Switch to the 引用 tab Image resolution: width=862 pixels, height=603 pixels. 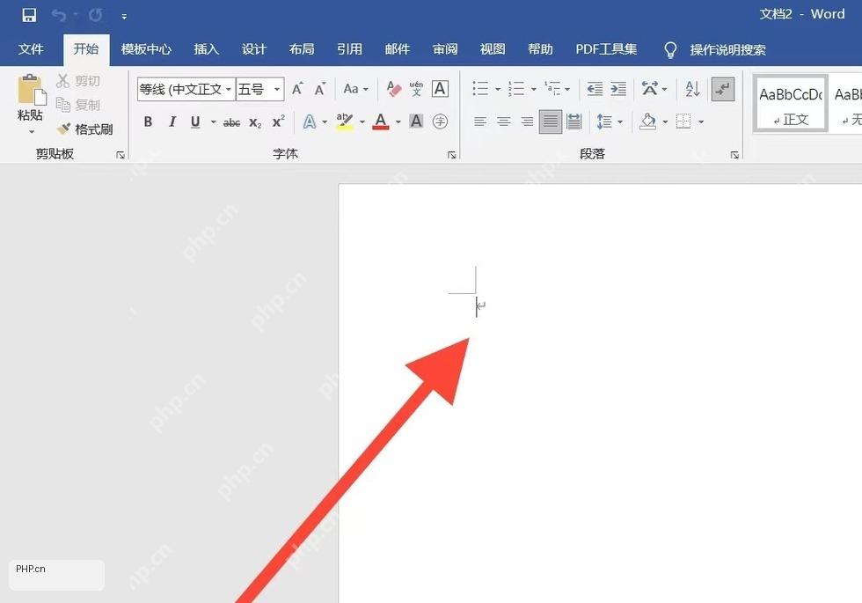pos(350,49)
